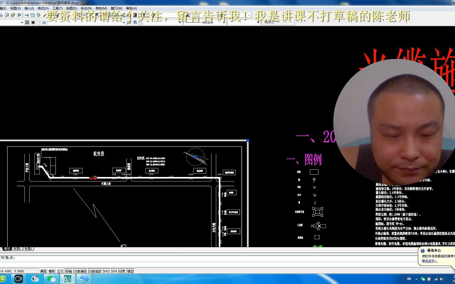Open the 绘图(D) menu
Screen dimensions: 455x284
(71, 8)
